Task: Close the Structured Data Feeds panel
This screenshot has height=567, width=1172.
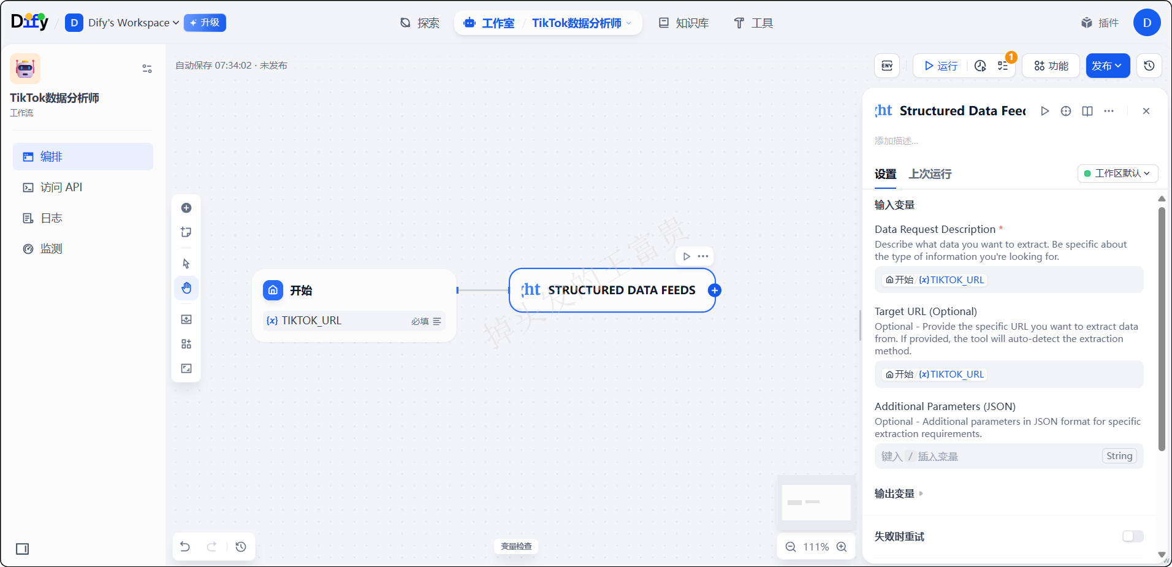Action: pos(1146,111)
